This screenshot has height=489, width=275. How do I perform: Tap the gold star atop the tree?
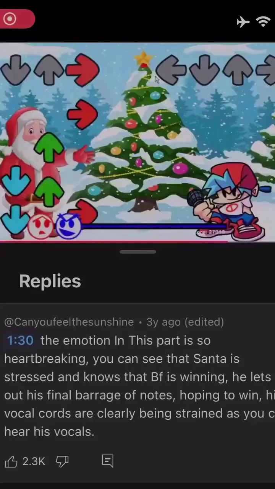tap(144, 59)
